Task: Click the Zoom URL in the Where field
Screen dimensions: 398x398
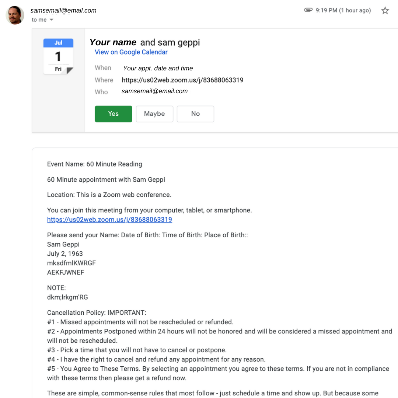Action: click(x=182, y=80)
